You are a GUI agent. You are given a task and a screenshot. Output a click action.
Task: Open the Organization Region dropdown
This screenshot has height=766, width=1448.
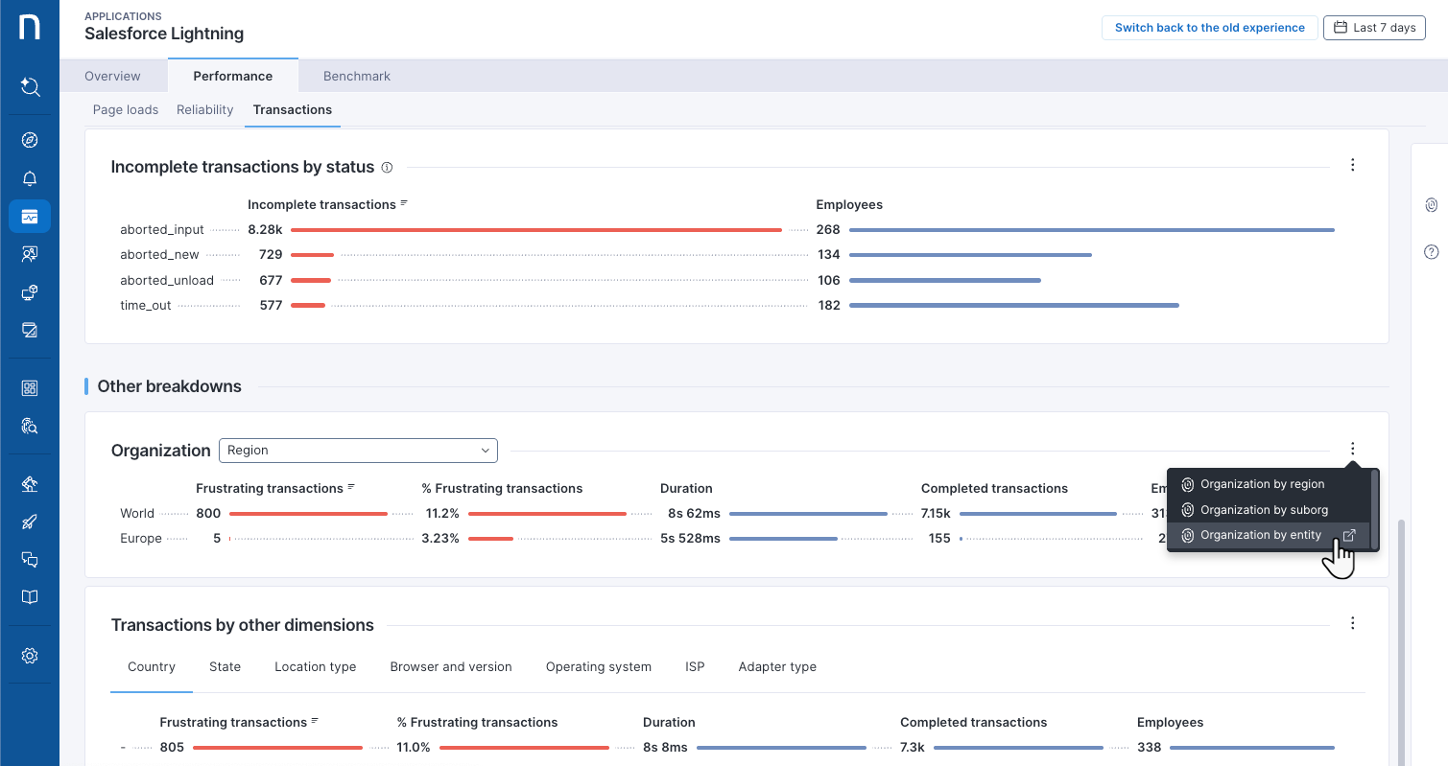(358, 451)
